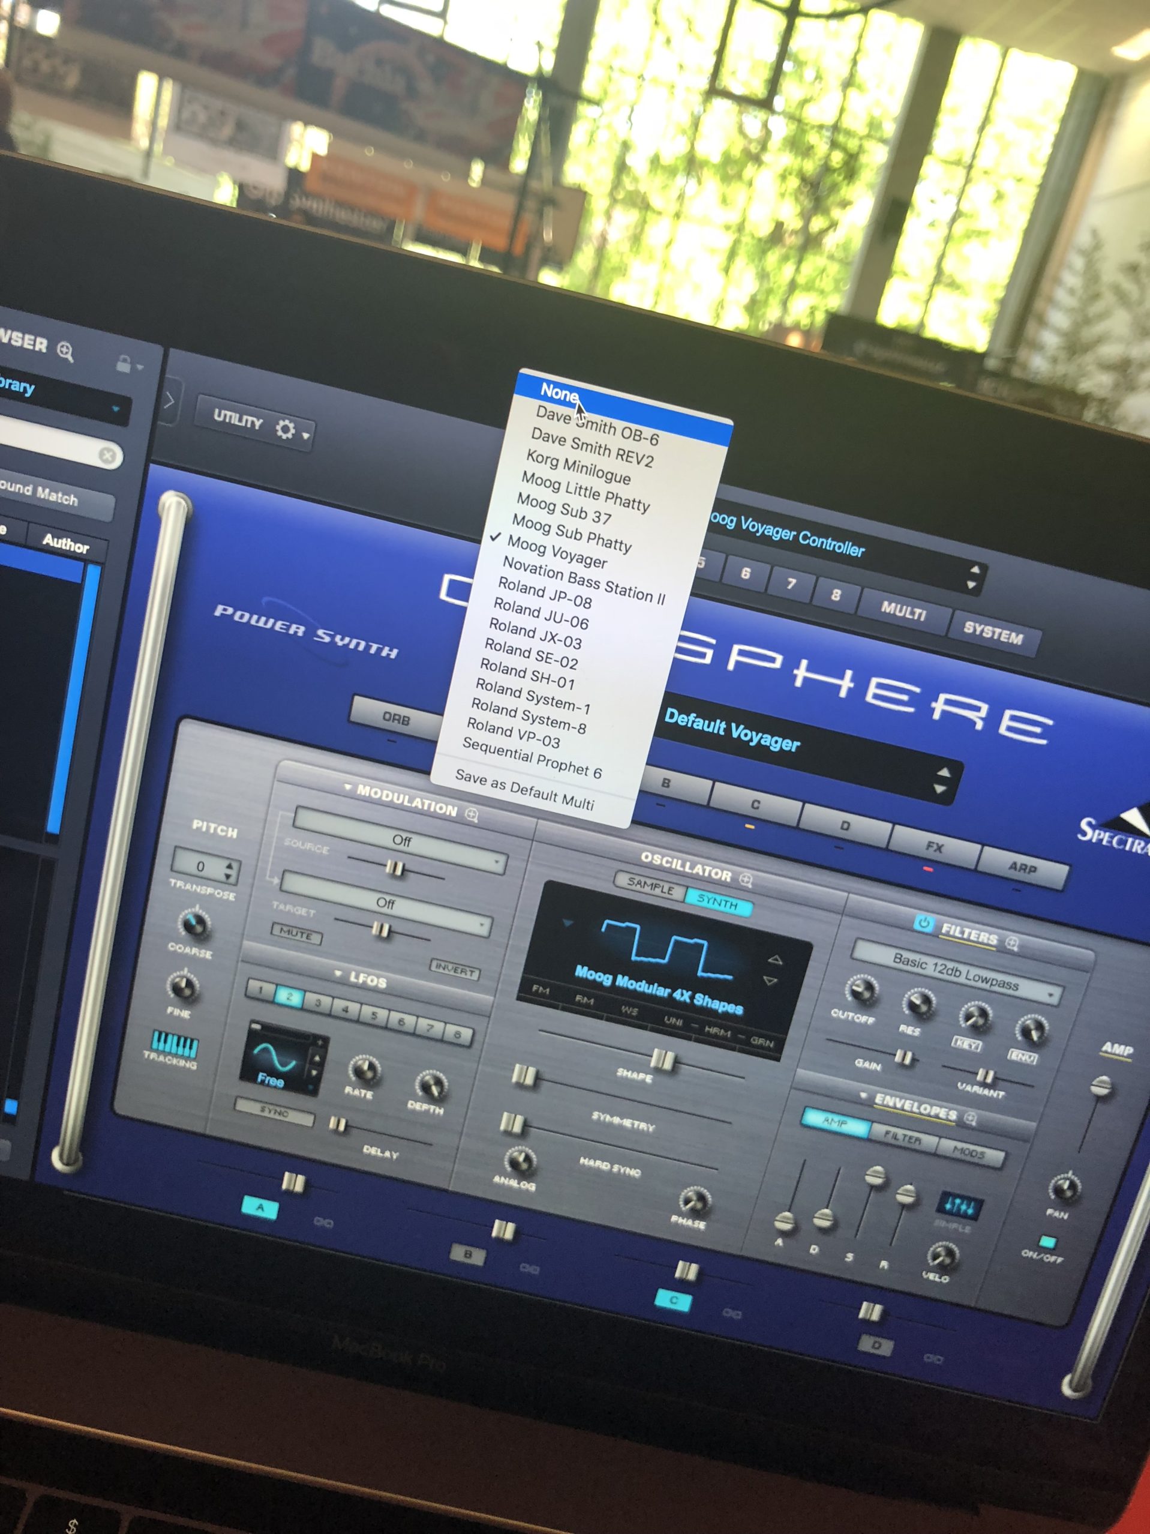Viewport: 1150px width, 1534px height.
Task: Click the Default Voyager patch name
Action: (732, 730)
